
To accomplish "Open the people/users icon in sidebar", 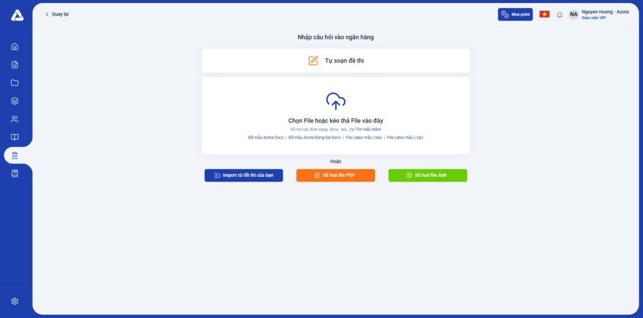I will [x=15, y=119].
